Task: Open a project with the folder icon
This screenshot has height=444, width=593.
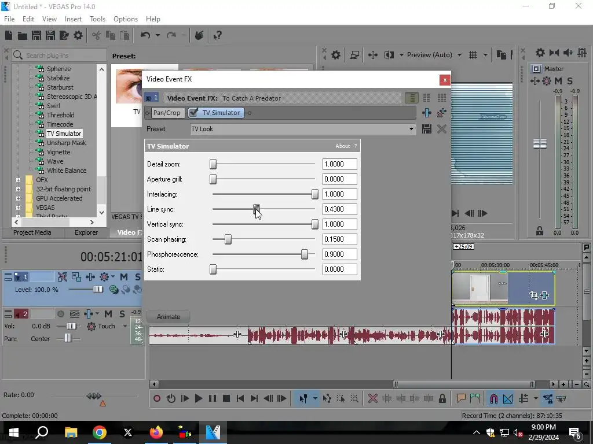Action: point(23,35)
